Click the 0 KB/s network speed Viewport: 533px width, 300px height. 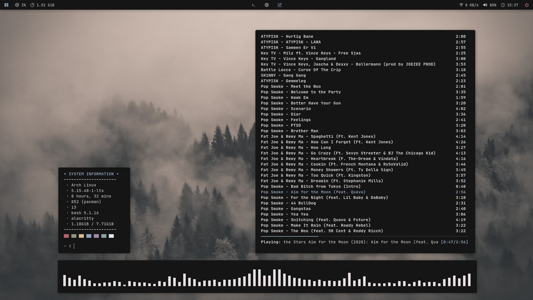[x=472, y=5]
